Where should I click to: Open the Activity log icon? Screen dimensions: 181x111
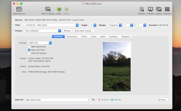click(x=167, y=9)
